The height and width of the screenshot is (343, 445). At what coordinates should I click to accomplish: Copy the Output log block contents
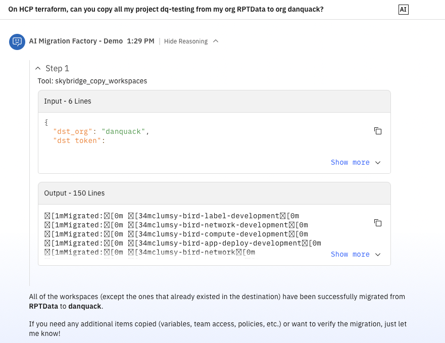[377, 223]
